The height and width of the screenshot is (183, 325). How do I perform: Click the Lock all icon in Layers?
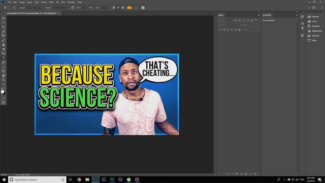point(239,29)
